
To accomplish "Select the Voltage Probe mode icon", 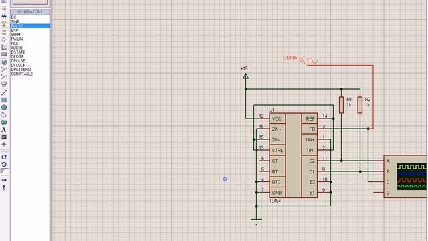I will tap(4, 70).
